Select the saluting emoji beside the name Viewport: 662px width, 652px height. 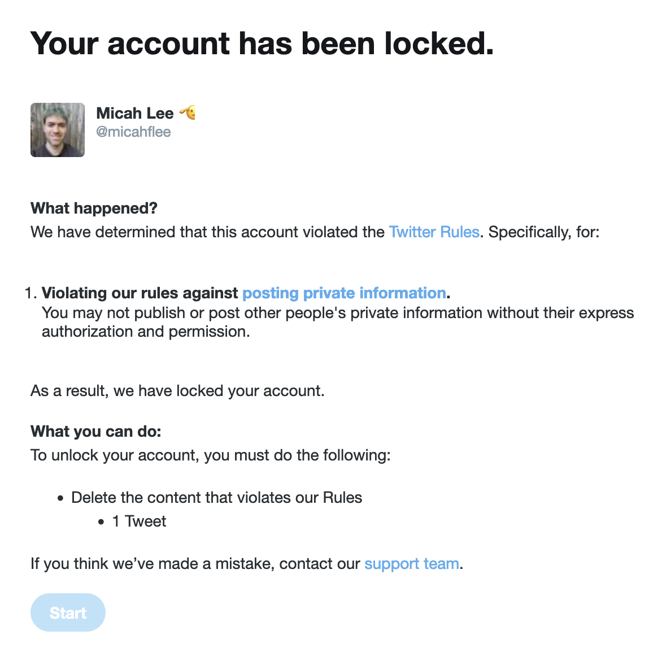tap(188, 112)
